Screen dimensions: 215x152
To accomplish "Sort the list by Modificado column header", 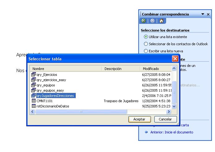I will pos(155,69).
